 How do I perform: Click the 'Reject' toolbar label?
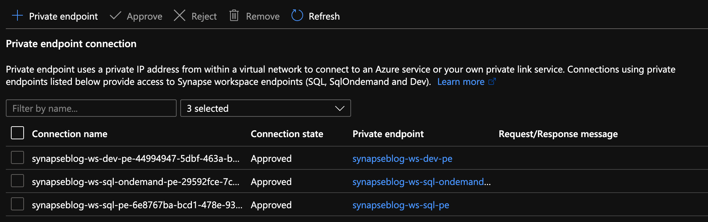point(204,17)
